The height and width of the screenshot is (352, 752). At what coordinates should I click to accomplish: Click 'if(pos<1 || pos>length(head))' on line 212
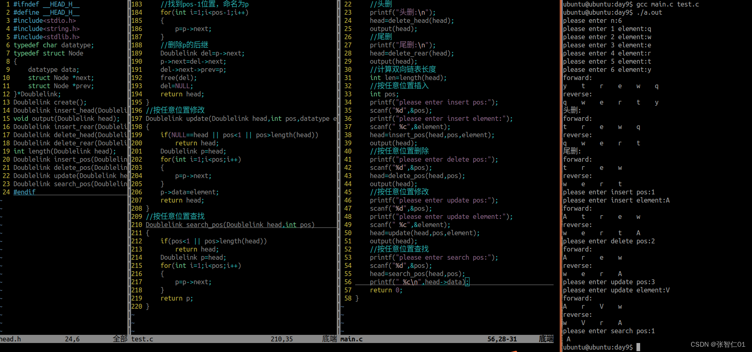pos(214,241)
